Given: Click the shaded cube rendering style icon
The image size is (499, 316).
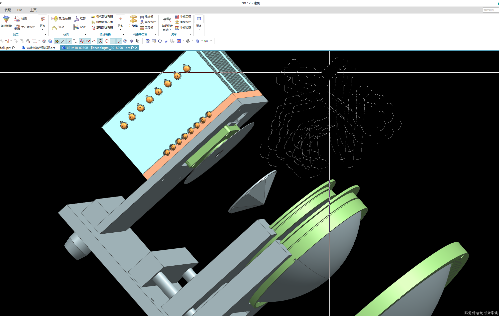Looking at the screenshot, I should tap(197, 41).
